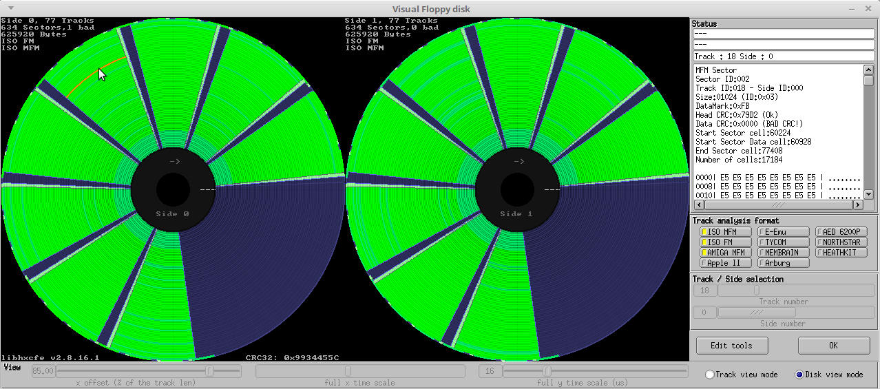Minimize the Visual Floppy disk window
The image size is (880, 389).
(851, 8)
